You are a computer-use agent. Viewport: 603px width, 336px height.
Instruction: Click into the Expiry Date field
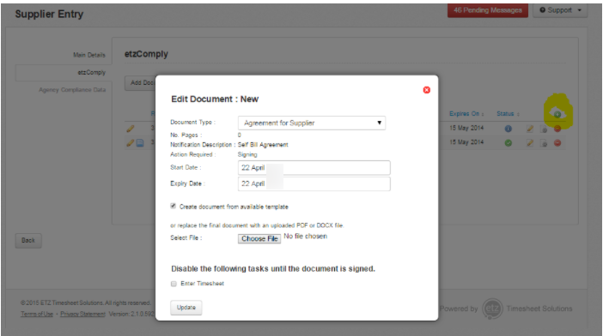(x=314, y=183)
